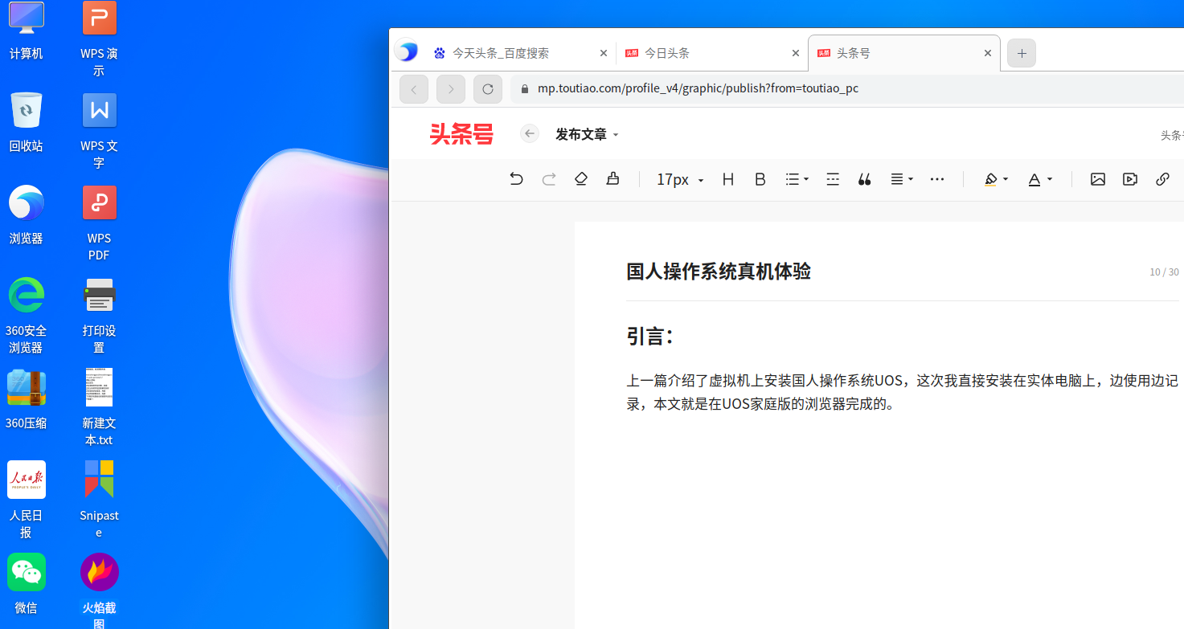Click the format painter brush icon
Image resolution: width=1184 pixels, height=629 pixels.
[613, 179]
